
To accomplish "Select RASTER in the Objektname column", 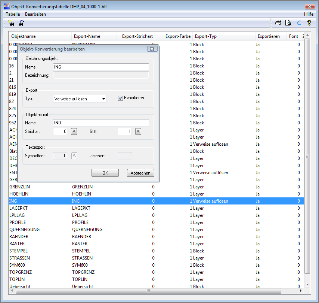I will pos(17,244).
